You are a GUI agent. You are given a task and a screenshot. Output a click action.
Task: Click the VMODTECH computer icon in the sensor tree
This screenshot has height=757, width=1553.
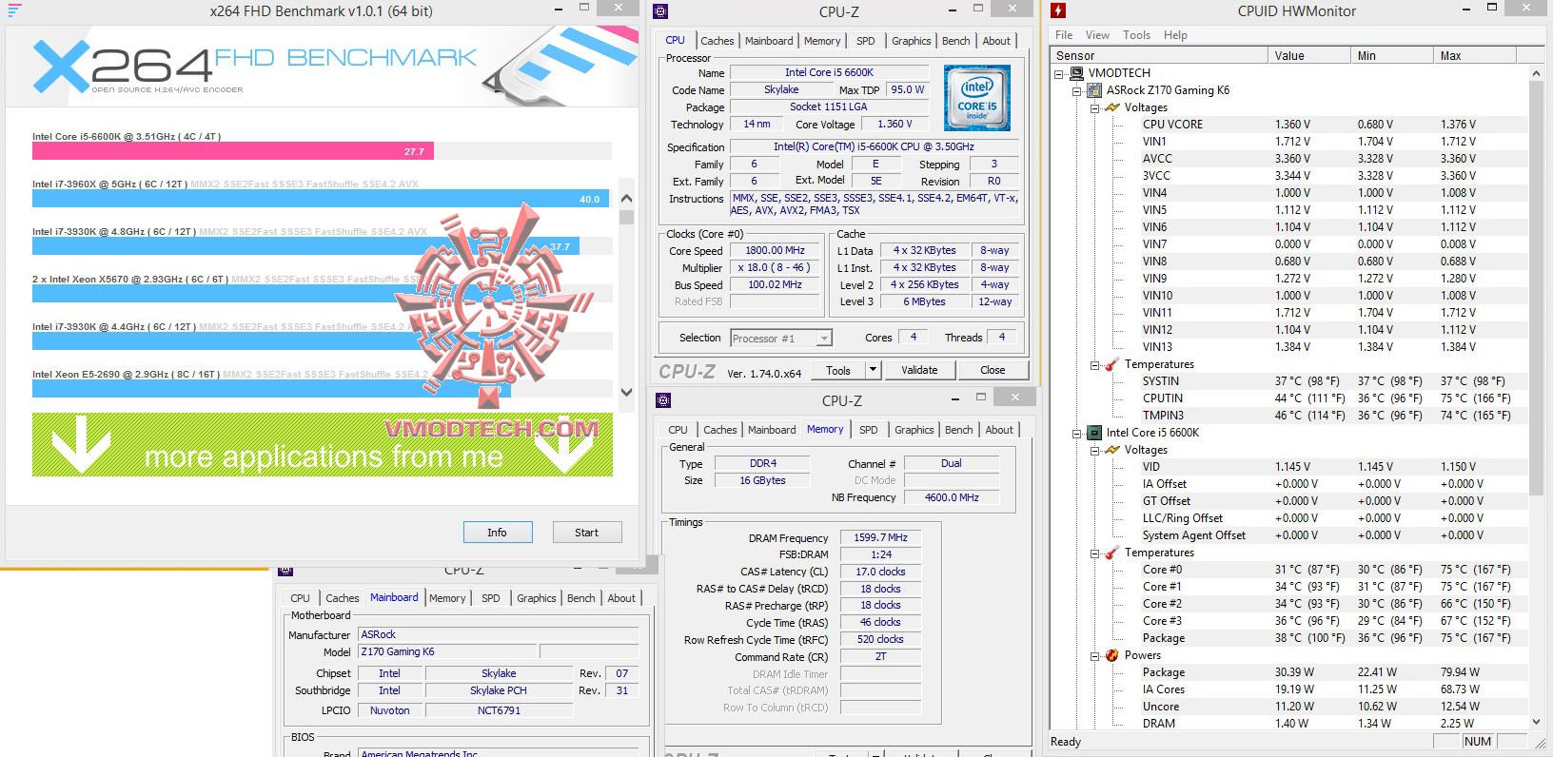(x=1076, y=73)
